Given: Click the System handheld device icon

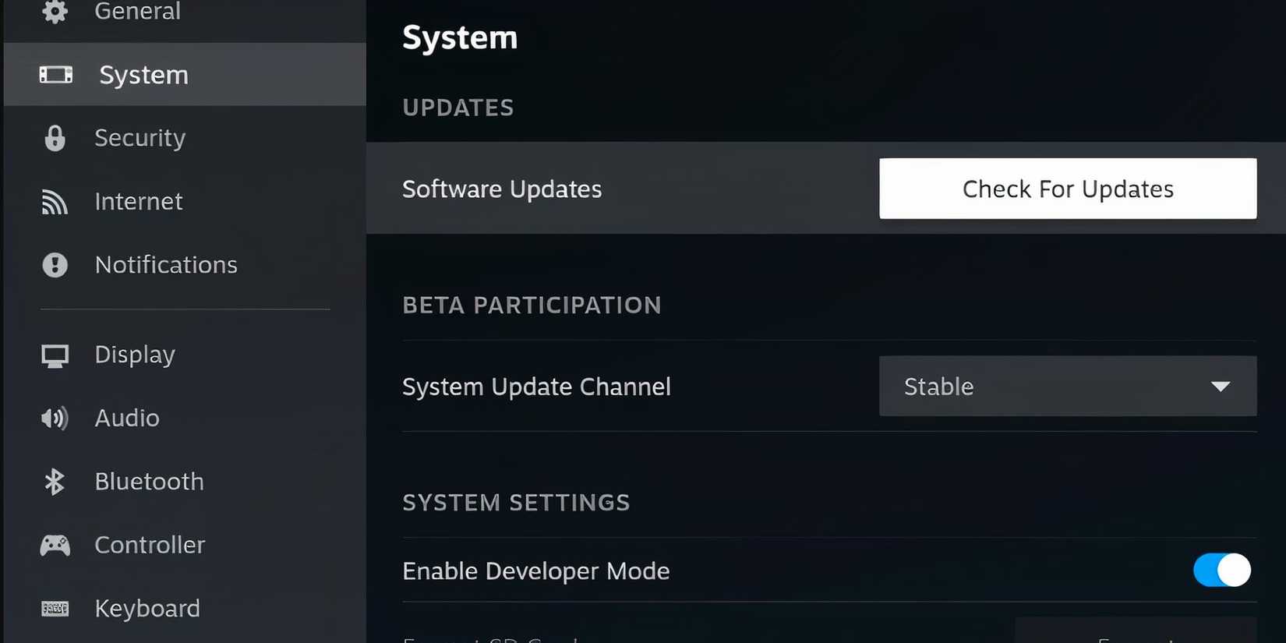Looking at the screenshot, I should point(56,74).
